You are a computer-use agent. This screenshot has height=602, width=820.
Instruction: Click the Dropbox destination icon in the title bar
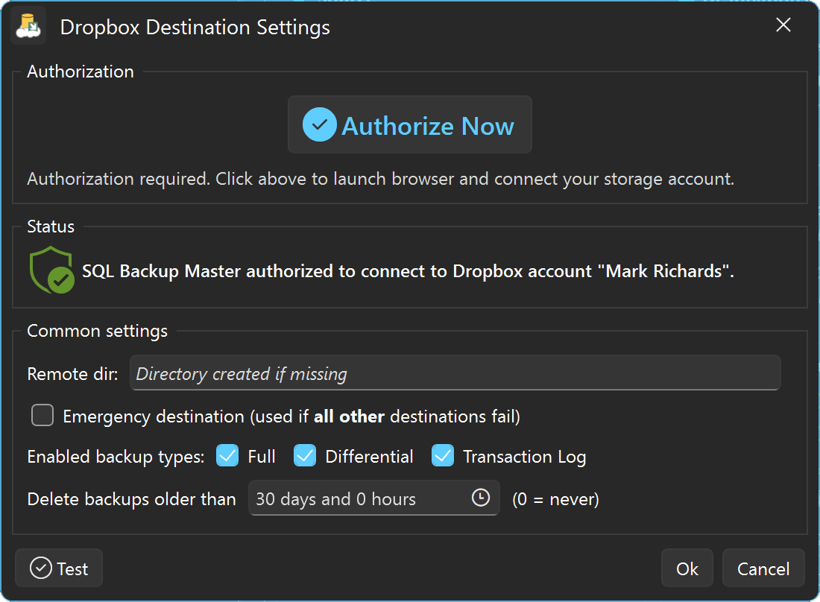coord(28,26)
